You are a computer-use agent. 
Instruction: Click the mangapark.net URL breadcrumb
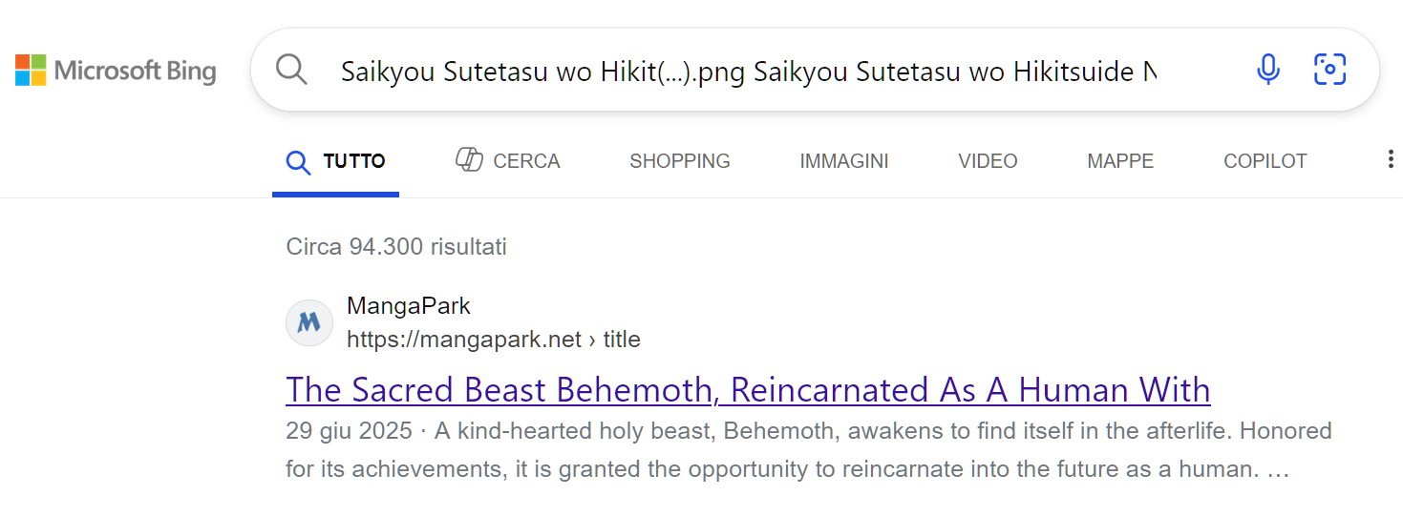[x=494, y=340]
